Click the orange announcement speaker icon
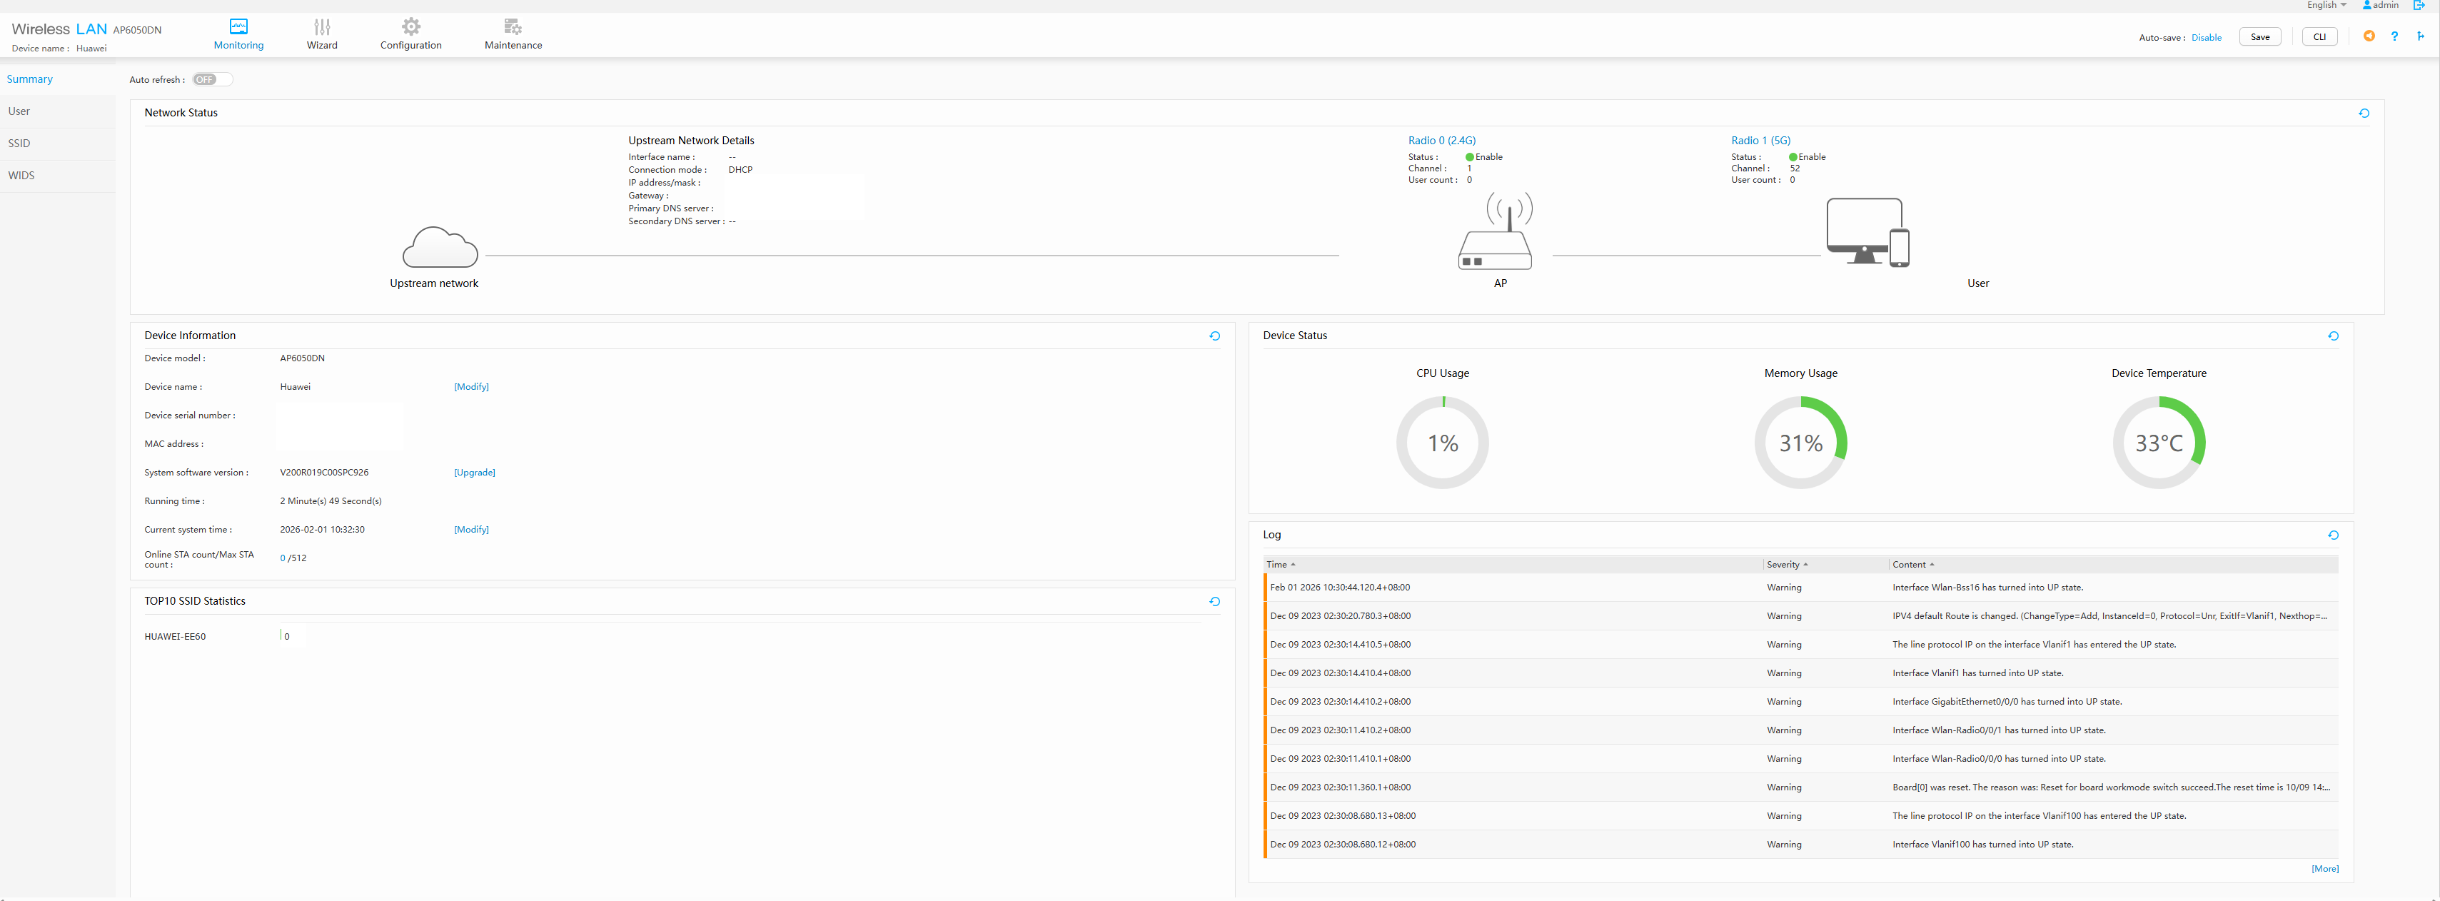 (x=2369, y=36)
